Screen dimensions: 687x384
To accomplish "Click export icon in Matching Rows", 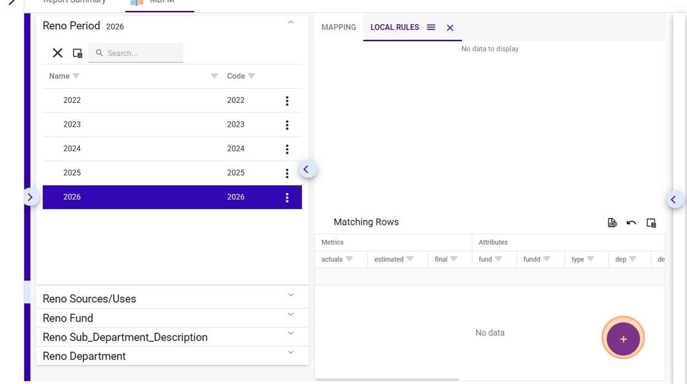I will click(x=612, y=223).
